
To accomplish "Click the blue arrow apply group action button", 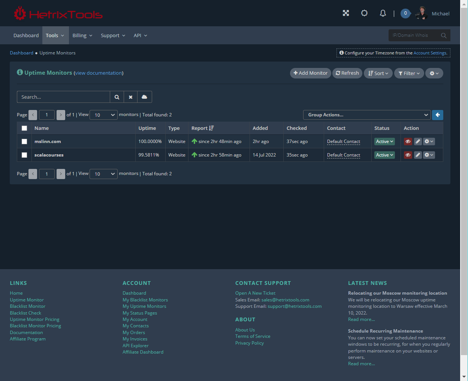I will pos(437,115).
